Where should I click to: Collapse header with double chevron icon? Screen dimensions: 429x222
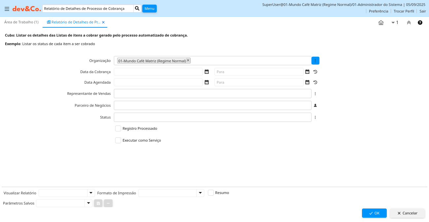(x=409, y=23)
